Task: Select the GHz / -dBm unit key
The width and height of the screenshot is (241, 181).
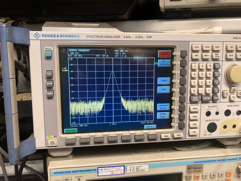Action: [x=217, y=66]
